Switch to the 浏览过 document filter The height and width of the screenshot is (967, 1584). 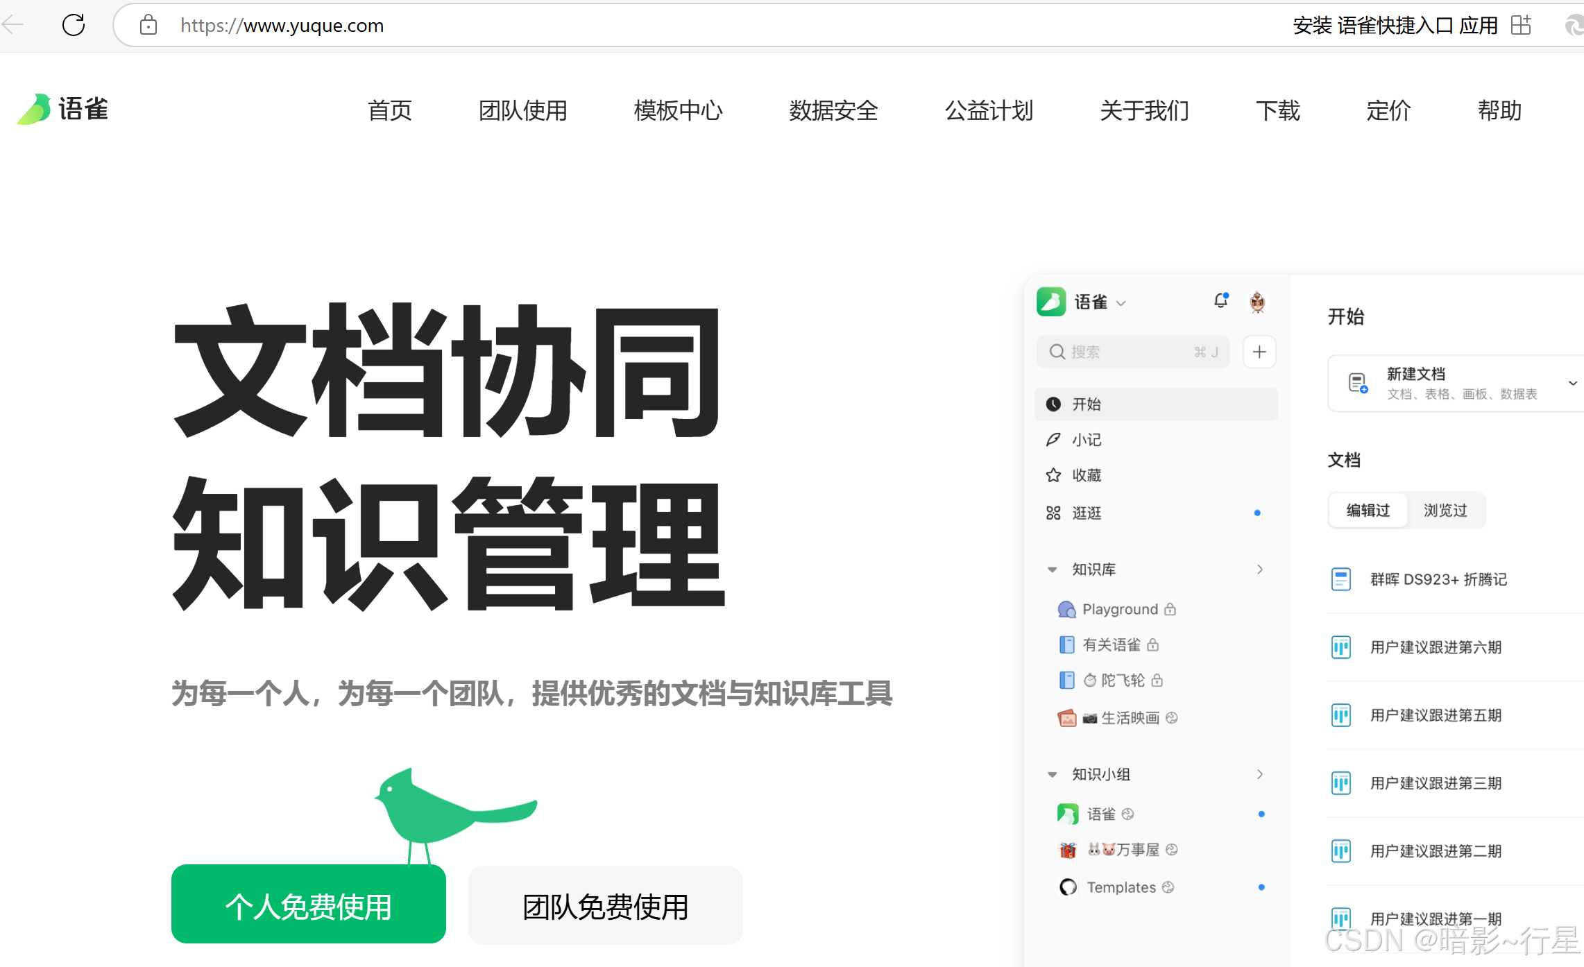1445,511
